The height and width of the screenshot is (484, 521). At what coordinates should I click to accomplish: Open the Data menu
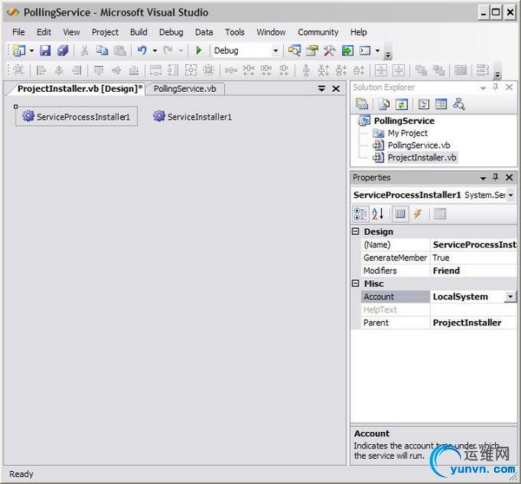pyautogui.click(x=204, y=32)
